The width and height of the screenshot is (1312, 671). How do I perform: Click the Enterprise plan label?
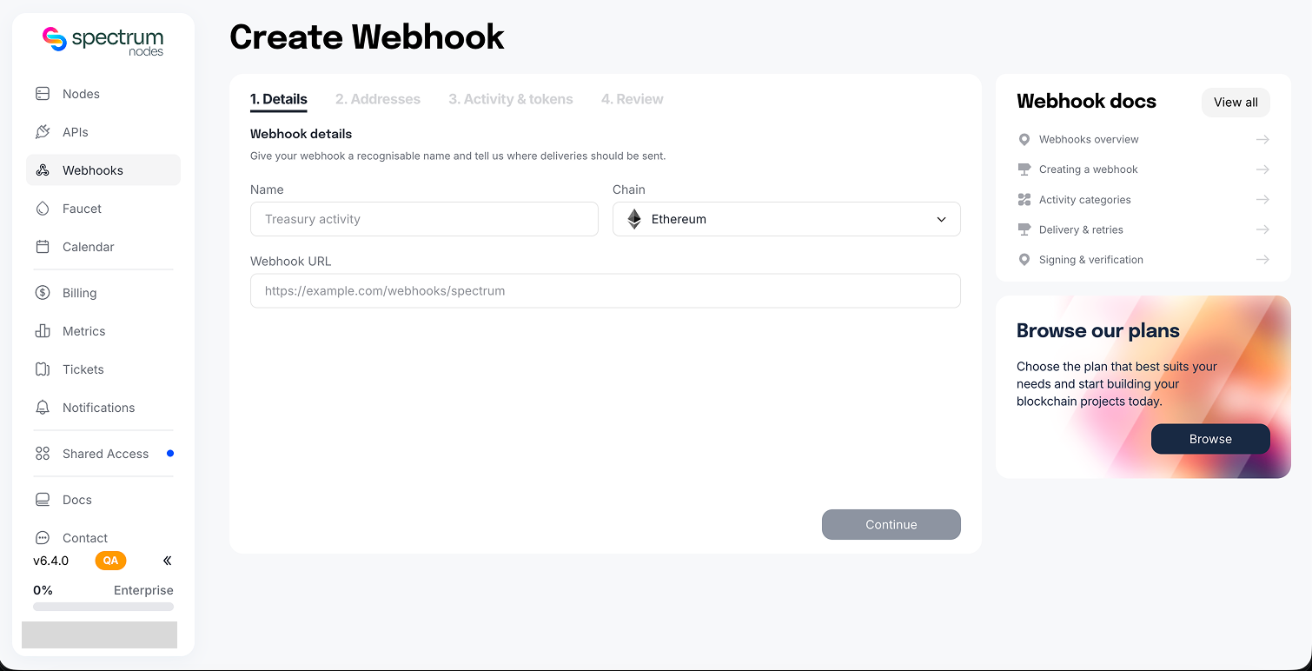click(143, 590)
